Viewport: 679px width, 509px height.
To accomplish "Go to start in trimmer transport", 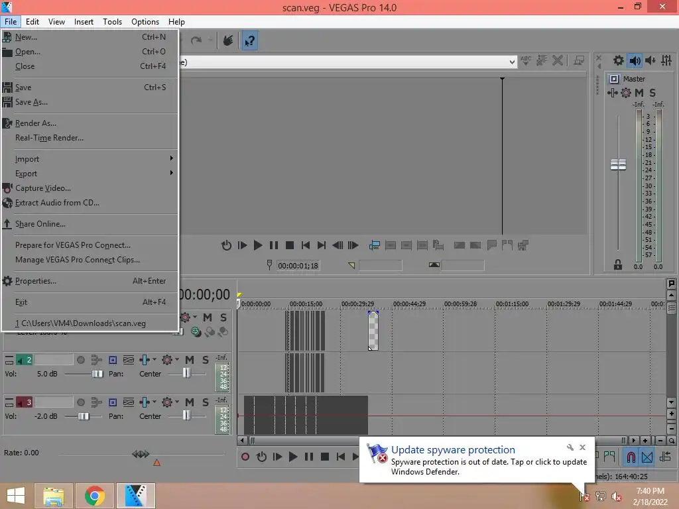I will 305,245.
